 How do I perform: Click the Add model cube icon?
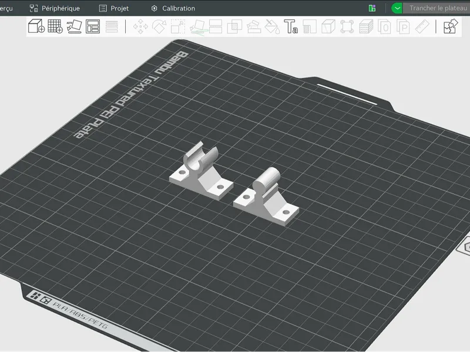[x=36, y=26]
